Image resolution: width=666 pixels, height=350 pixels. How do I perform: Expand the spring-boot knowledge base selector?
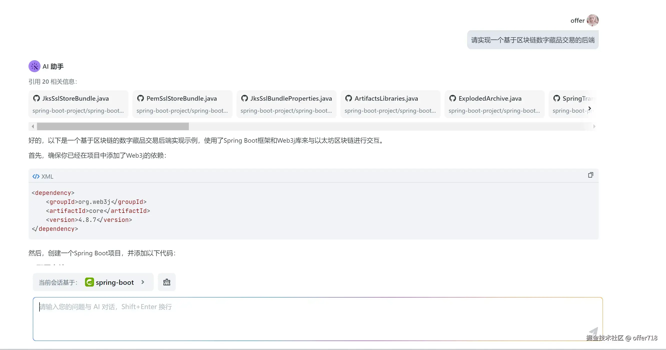pyautogui.click(x=143, y=282)
